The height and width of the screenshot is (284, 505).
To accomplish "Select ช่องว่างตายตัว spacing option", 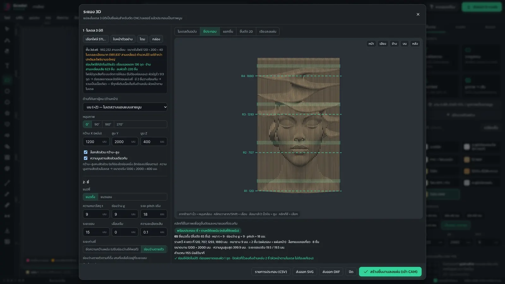I will [x=154, y=249].
